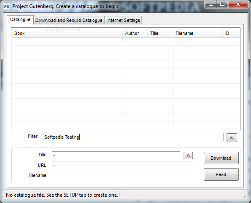This screenshot has height=203, width=251.
Task: Open the Internet Settings tab
Action: point(123,20)
